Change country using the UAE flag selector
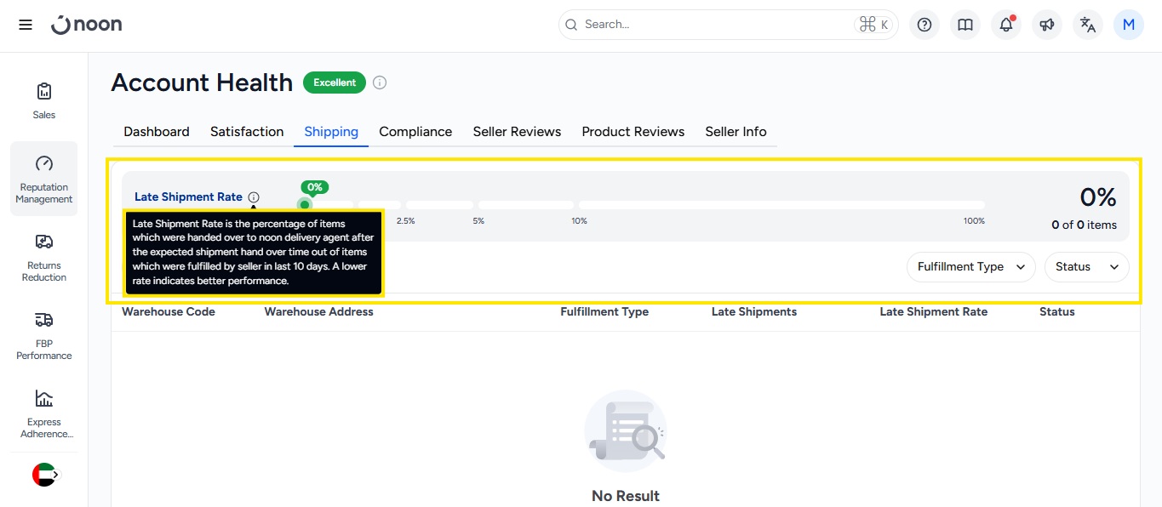 pyautogui.click(x=44, y=475)
